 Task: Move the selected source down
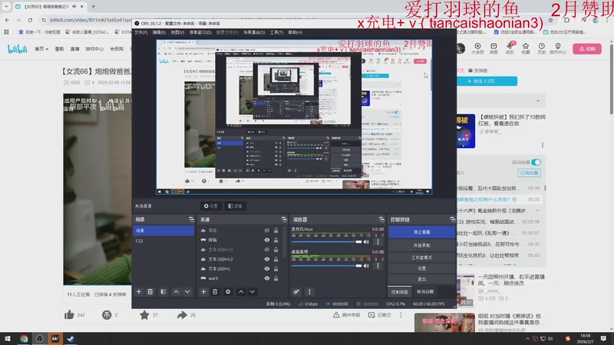click(x=253, y=292)
